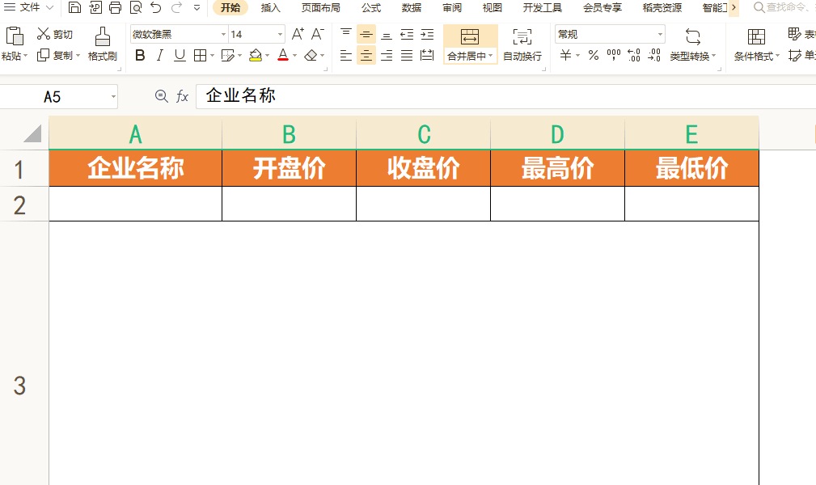Switch to the 审阅 Review tab

(x=452, y=8)
